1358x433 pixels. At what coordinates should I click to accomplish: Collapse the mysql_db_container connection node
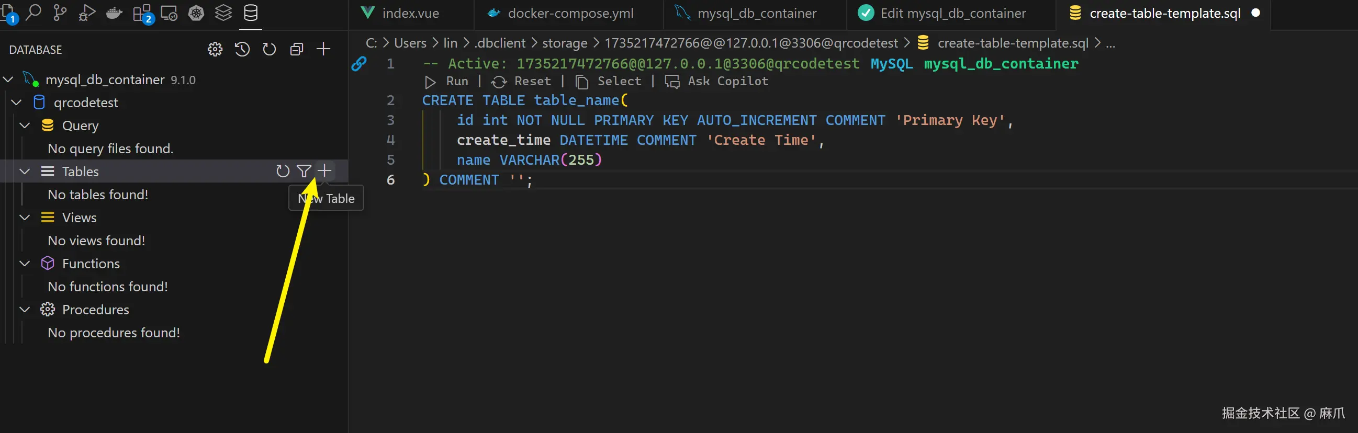pos(8,79)
